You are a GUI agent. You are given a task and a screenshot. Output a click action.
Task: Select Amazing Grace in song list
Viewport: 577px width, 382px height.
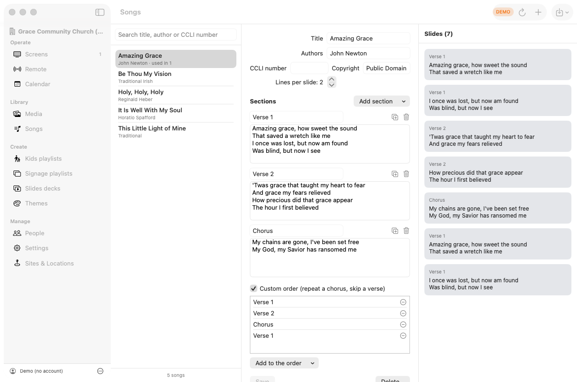[176, 59]
